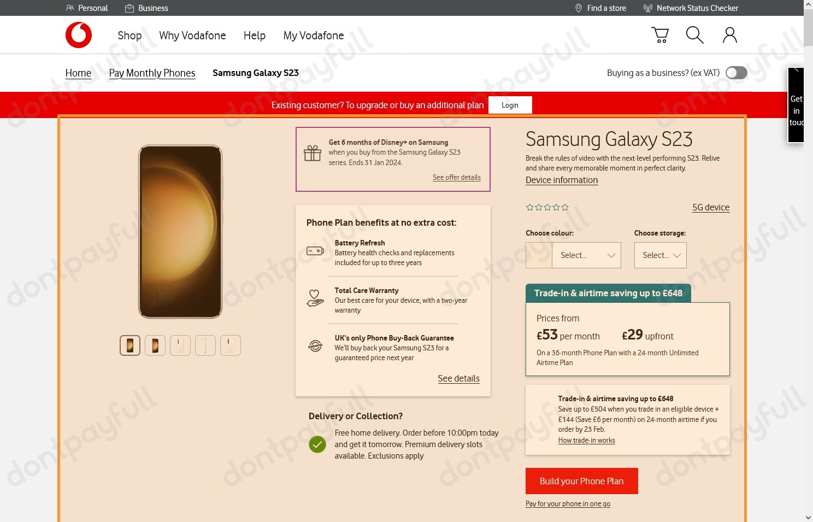Open the 5G device link

click(711, 208)
